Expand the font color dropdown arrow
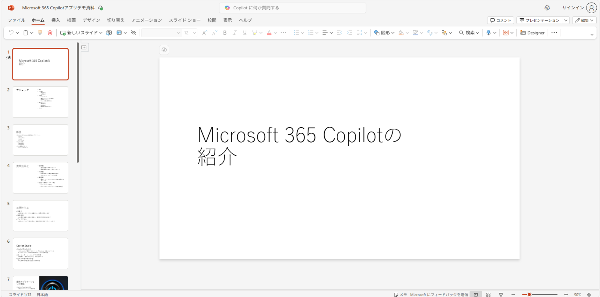 click(275, 33)
